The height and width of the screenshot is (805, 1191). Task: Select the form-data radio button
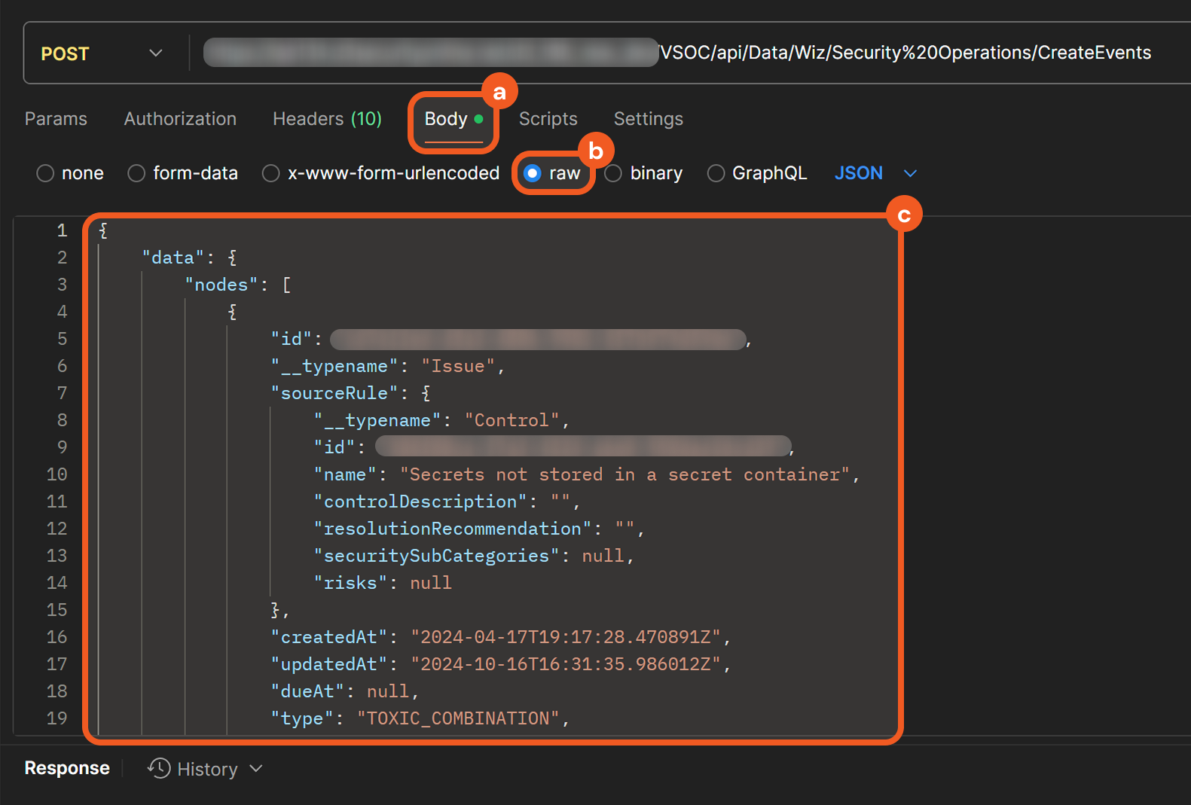pos(136,173)
